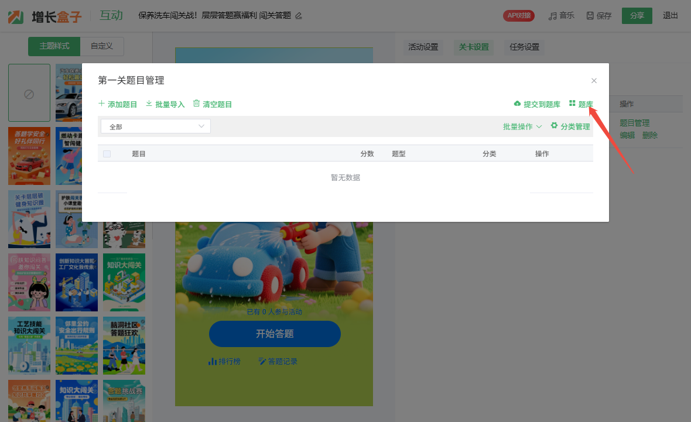Click the API对接 red badge
Viewport: 691px width, 422px height.
point(518,16)
